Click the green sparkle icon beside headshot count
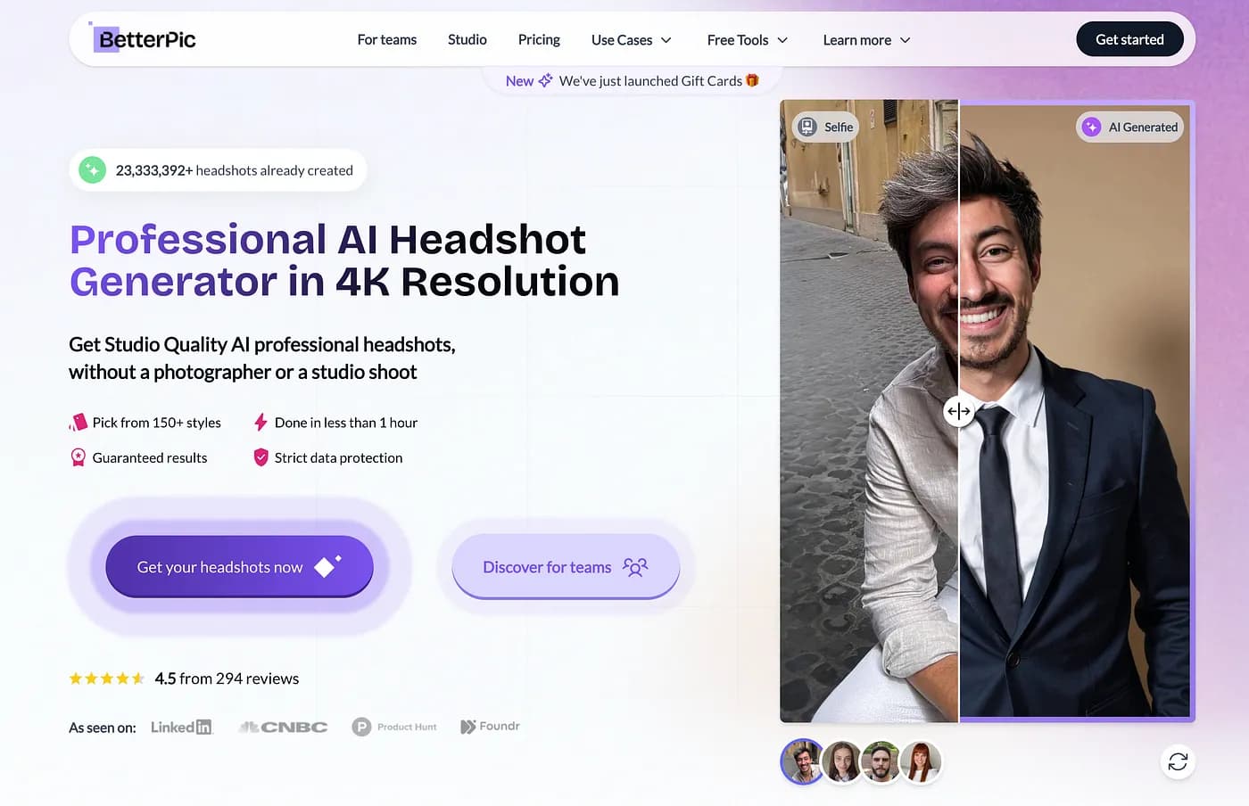The image size is (1249, 806). click(x=92, y=169)
